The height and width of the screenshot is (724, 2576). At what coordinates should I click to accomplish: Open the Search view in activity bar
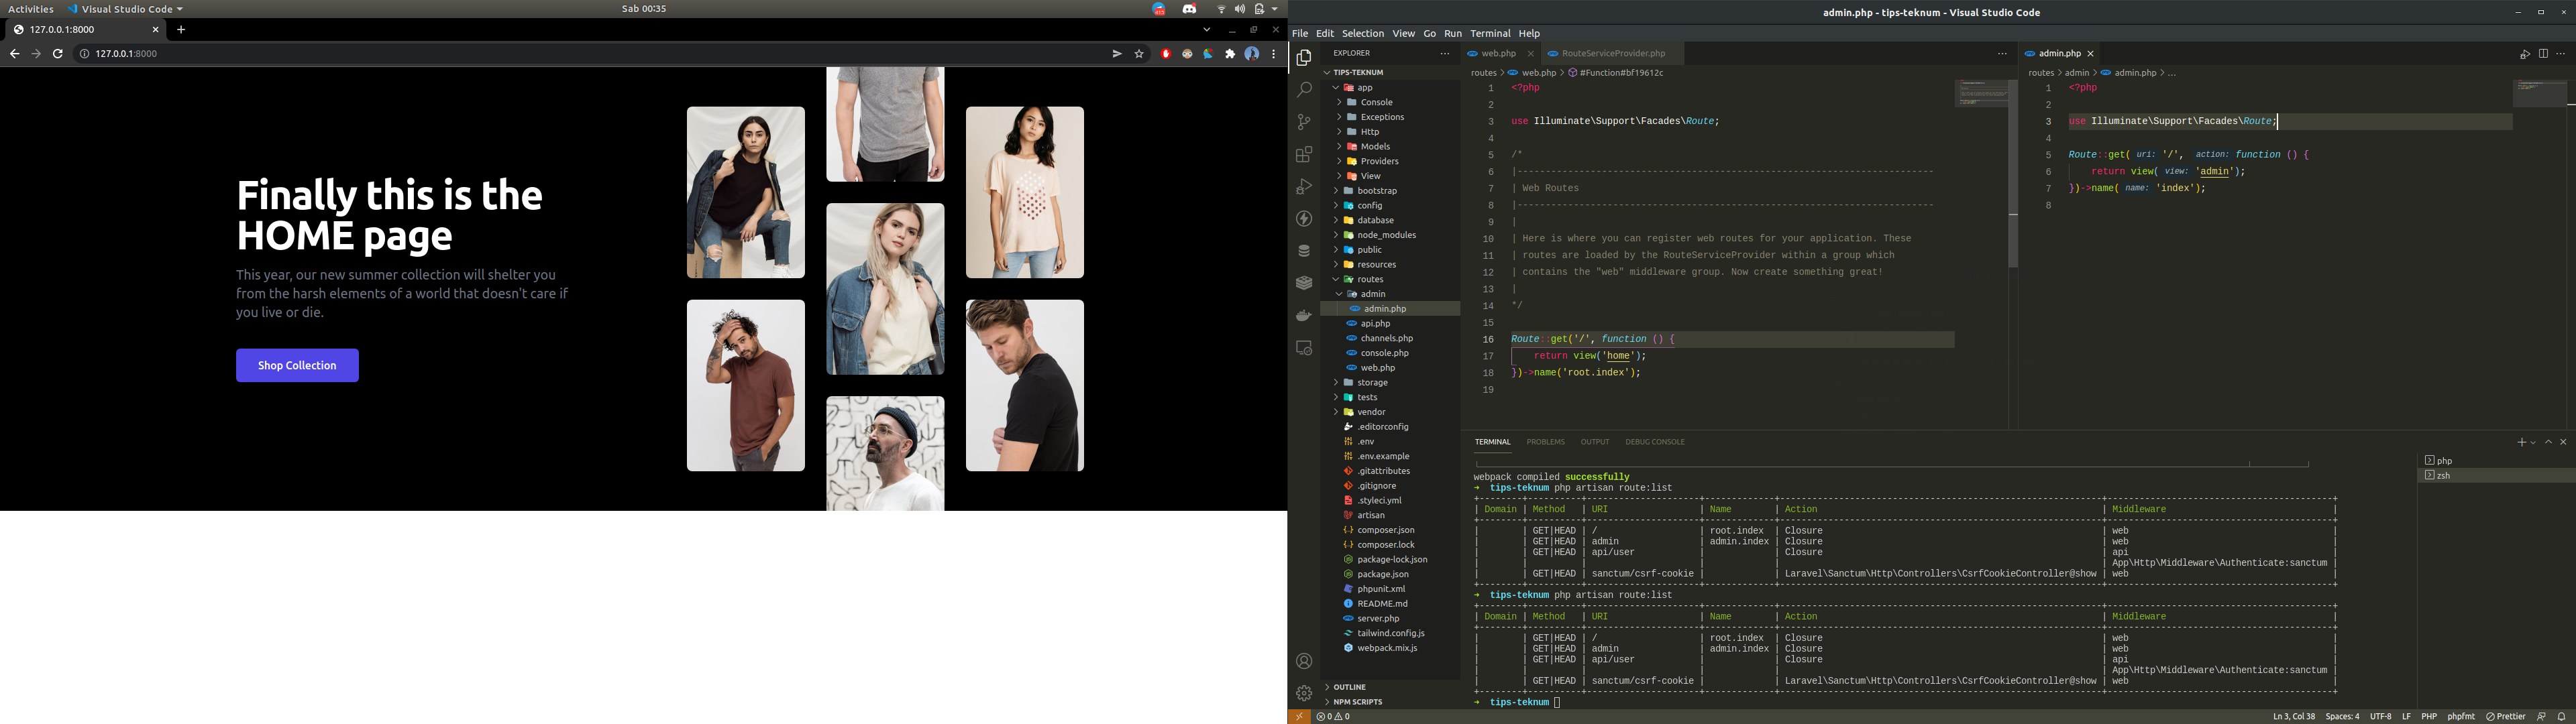(x=1304, y=90)
